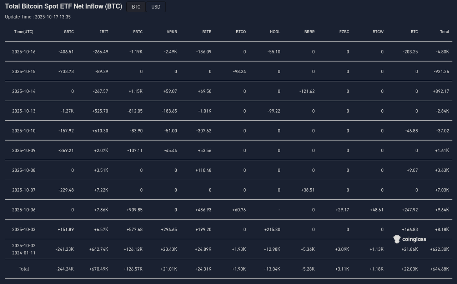Click the Total column header
This screenshot has height=284, width=457.
click(x=445, y=32)
